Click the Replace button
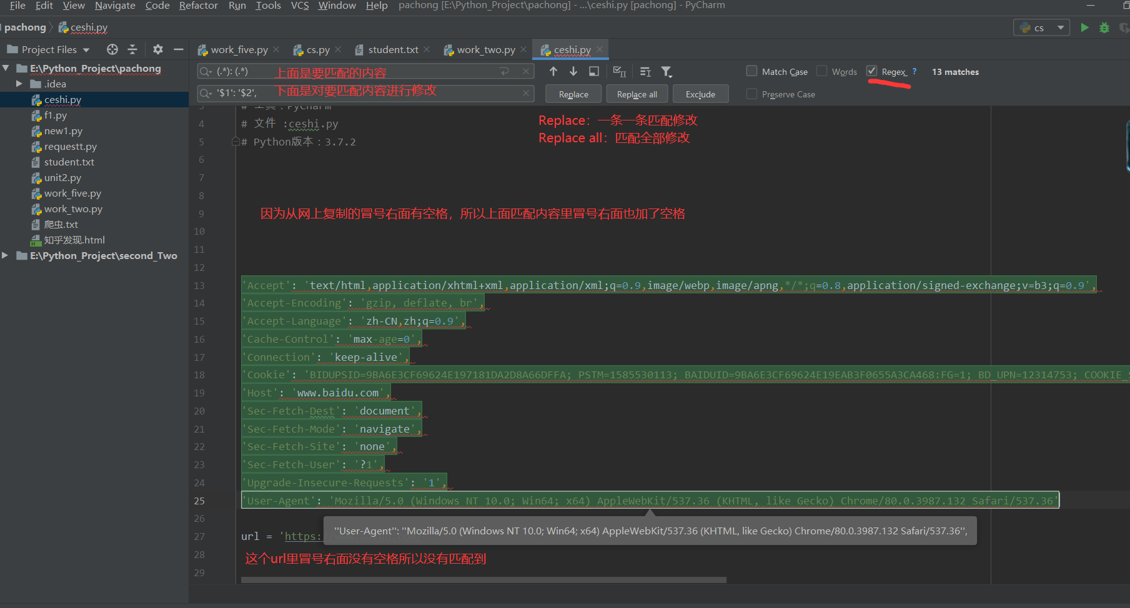This screenshot has width=1130, height=608. pos(573,94)
